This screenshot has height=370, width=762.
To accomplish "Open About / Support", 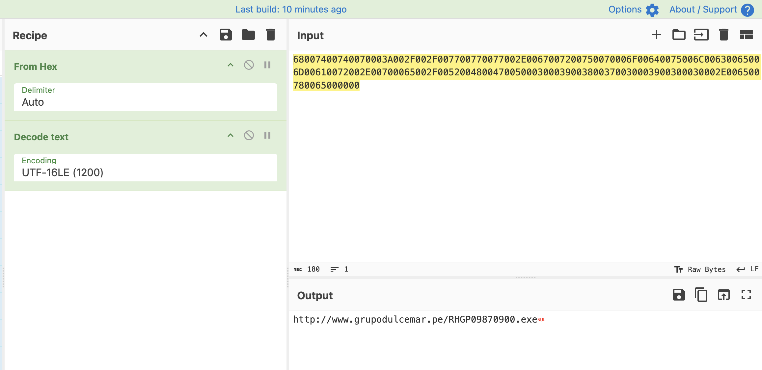I will coord(712,10).
